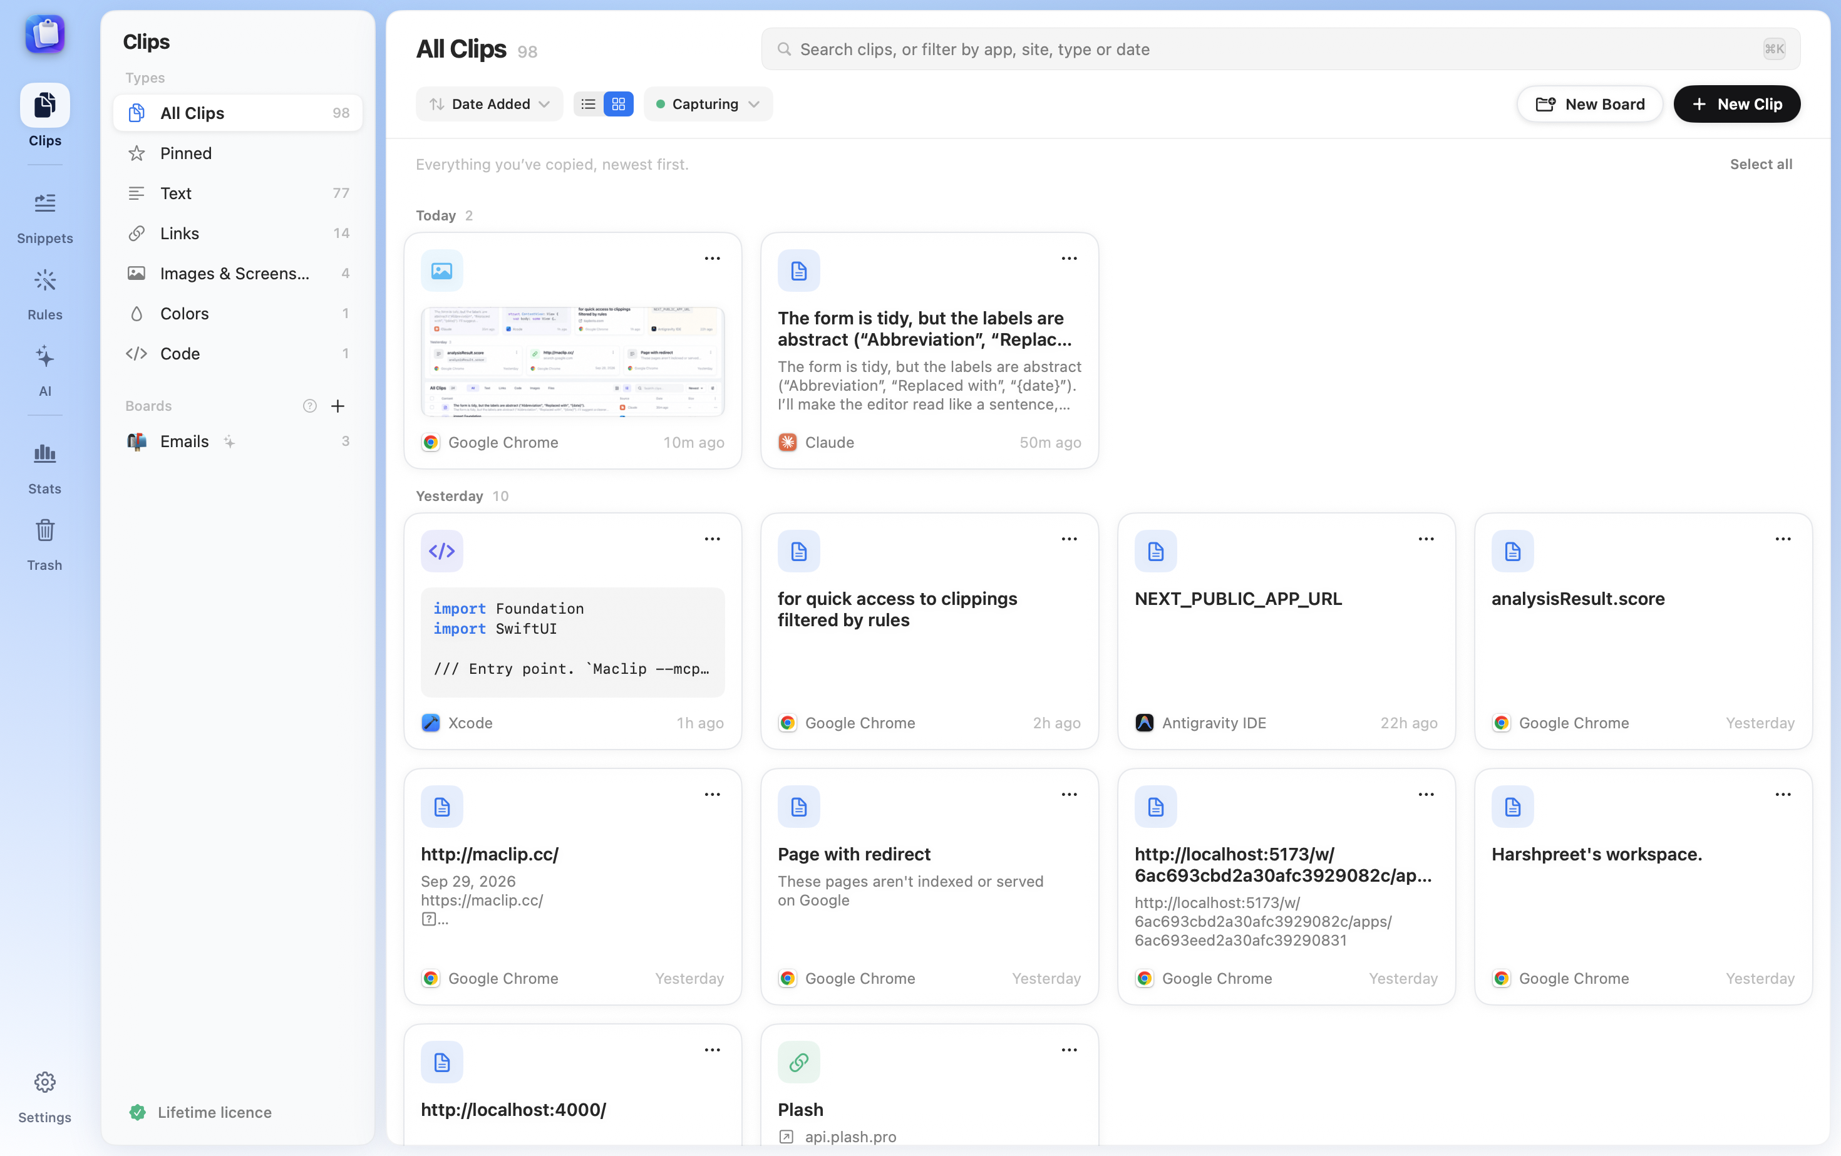The image size is (1841, 1156).
Task: Open more options on Google Chrome image clip
Action: 712,259
